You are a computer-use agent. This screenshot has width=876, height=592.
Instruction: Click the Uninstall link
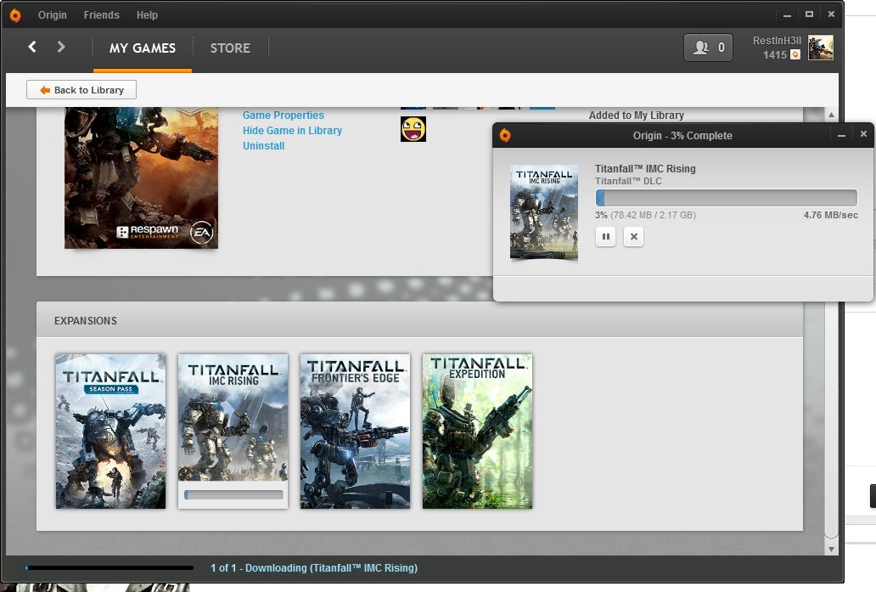[264, 146]
